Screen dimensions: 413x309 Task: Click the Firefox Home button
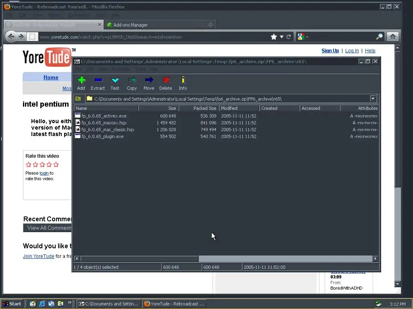(392, 37)
